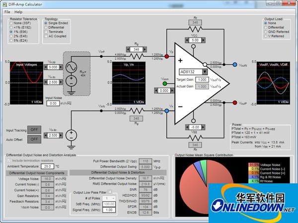Decrease the Vocm voltage value
This screenshot has width=298, height=223.
(156, 91)
